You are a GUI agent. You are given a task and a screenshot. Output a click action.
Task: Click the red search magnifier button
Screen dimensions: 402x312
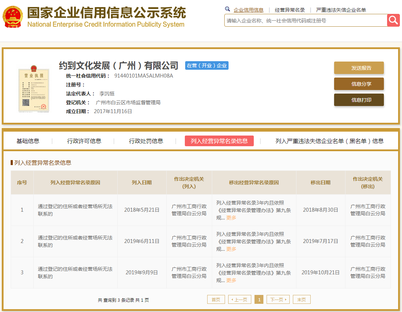[393, 20]
